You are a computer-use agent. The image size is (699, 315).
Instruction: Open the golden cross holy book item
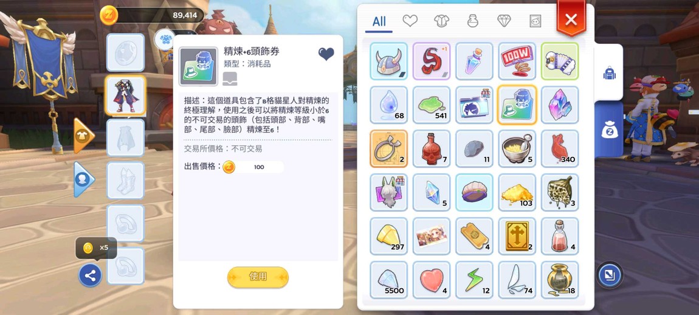[x=517, y=236]
